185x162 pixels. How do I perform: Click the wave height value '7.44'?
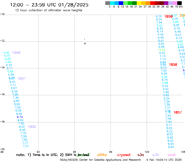tap(159, 22)
